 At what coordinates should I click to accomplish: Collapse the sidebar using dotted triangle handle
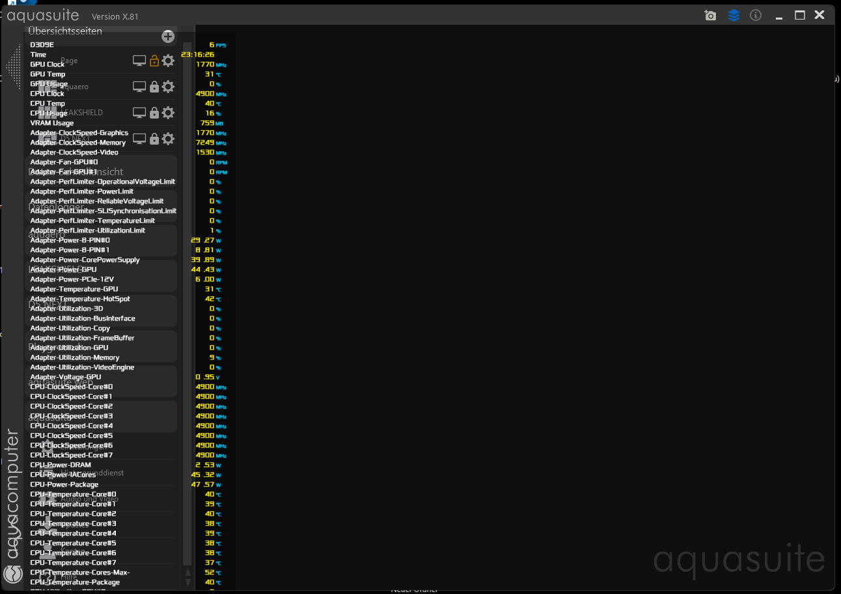(13, 65)
